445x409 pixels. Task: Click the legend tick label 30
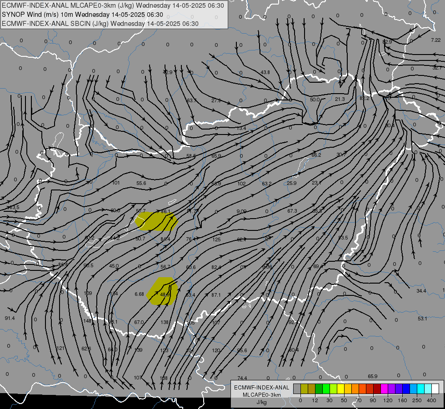click(330, 400)
